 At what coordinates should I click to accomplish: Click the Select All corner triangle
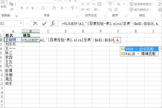point(2,31)
